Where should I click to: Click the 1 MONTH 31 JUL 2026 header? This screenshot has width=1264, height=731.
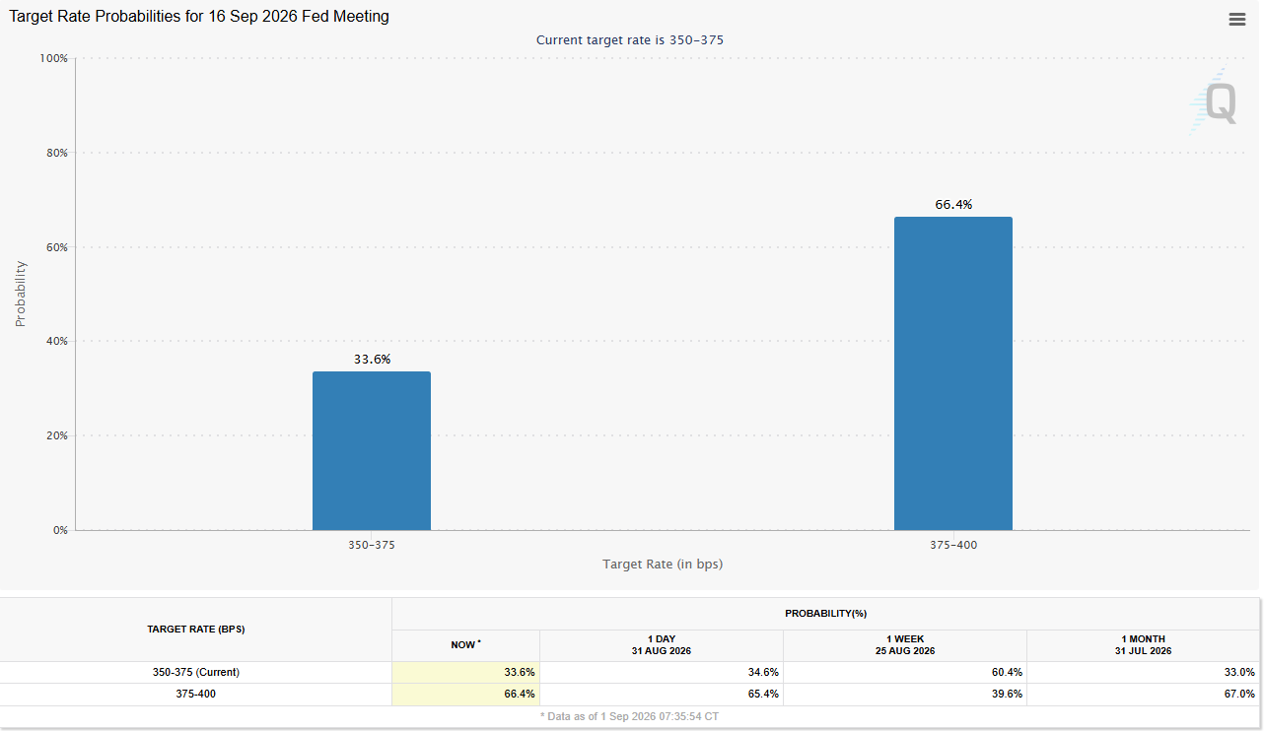pyautogui.click(x=1144, y=644)
